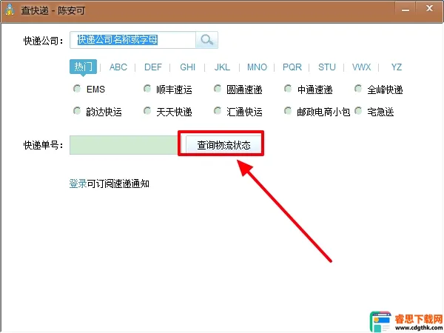Pick the 汇通快运 radio option
Image resolution: width=444 pixels, height=333 pixels.
[217, 111]
